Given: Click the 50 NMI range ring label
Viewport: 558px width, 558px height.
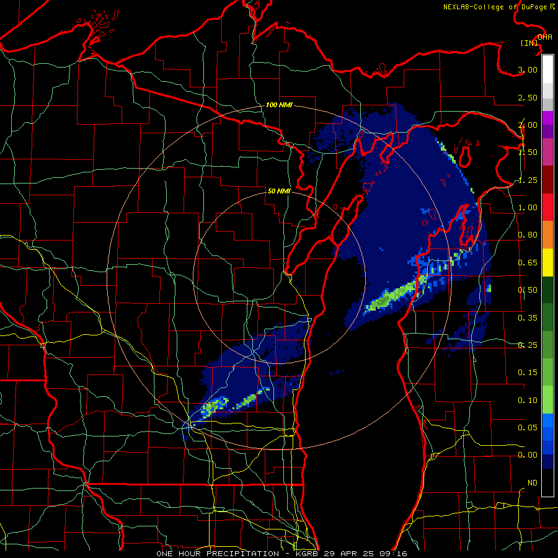Looking at the screenshot, I should [279, 191].
